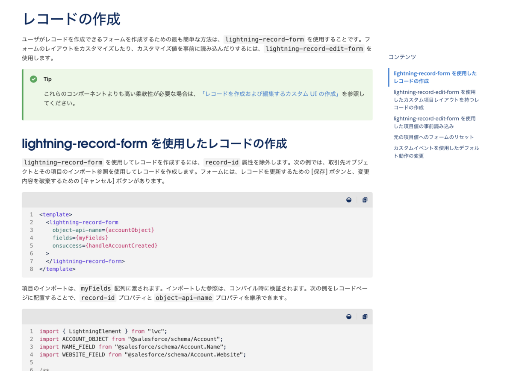Click the copy-pages icon in the second code toolbar

(365, 316)
